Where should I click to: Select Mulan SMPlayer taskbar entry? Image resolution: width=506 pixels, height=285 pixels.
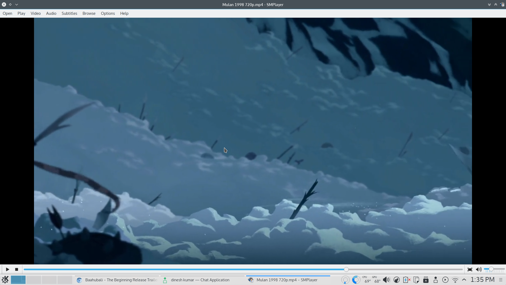coord(288,280)
